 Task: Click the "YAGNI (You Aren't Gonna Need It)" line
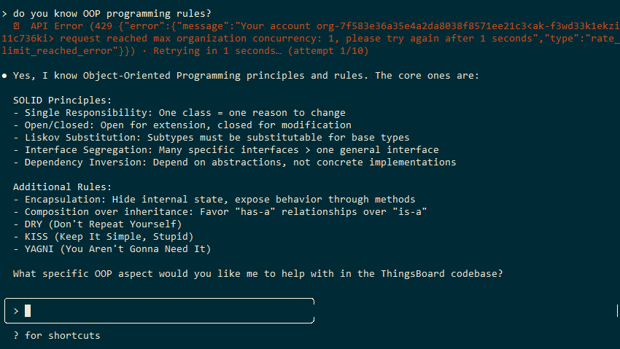[x=112, y=248]
